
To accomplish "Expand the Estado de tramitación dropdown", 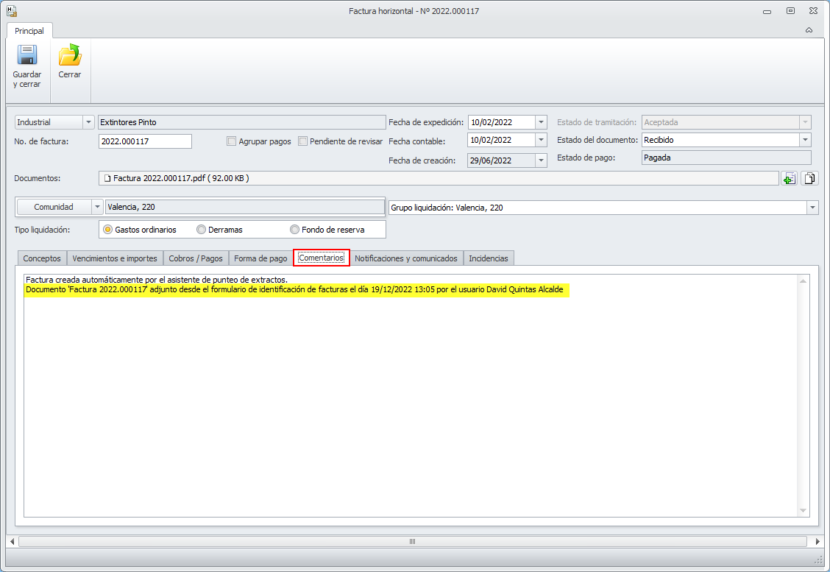I will (805, 122).
